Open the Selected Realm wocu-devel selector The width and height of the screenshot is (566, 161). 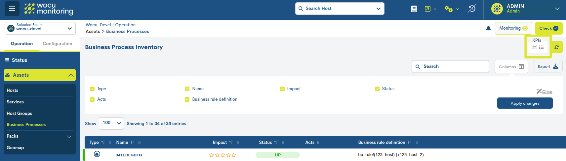point(40,28)
